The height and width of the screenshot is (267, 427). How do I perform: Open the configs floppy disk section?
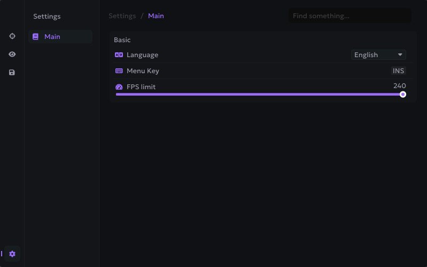[12, 72]
